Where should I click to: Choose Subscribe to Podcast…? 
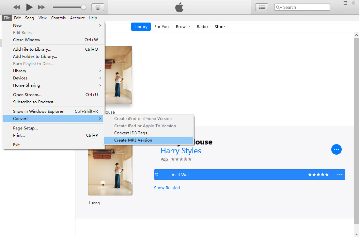(53, 102)
